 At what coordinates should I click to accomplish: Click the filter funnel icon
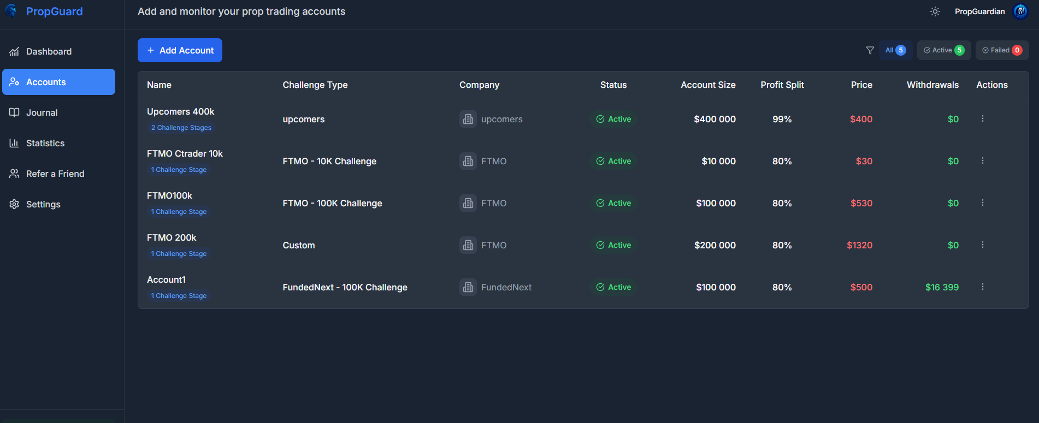[x=870, y=50]
